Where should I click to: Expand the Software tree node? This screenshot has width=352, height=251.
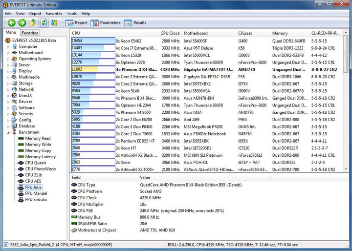8,108
